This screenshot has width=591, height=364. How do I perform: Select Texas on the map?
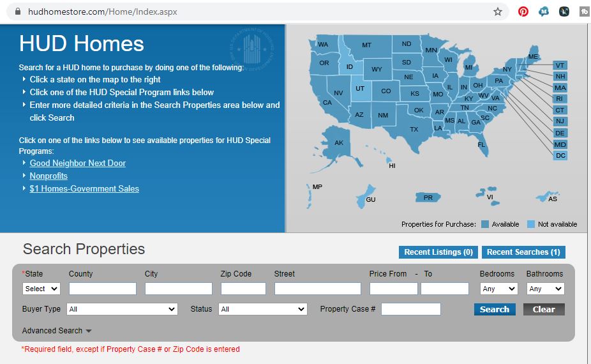pyautogui.click(x=414, y=129)
